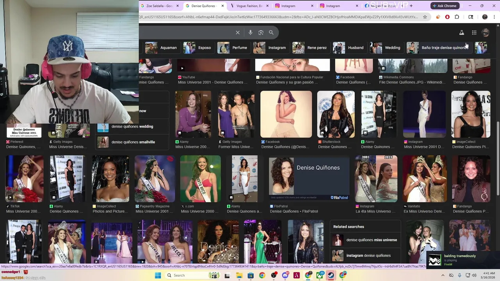This screenshot has width=500, height=281.
Task: Open the Instagram Miss Universe 2001 D... thumbnail
Action: 424,114
